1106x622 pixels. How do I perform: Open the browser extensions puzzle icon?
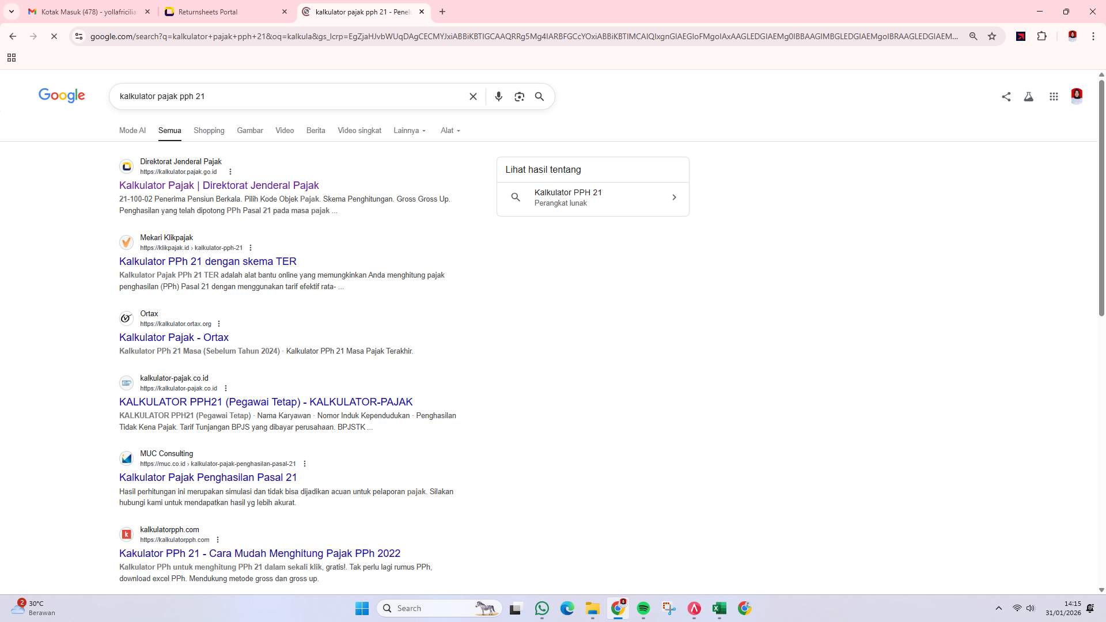[x=1042, y=36]
